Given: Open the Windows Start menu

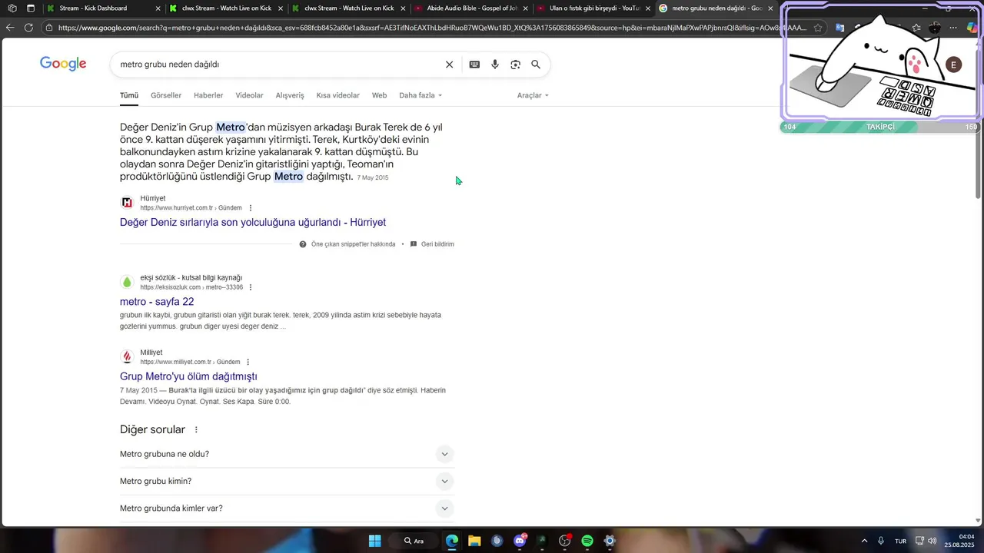Looking at the screenshot, I should [x=374, y=541].
